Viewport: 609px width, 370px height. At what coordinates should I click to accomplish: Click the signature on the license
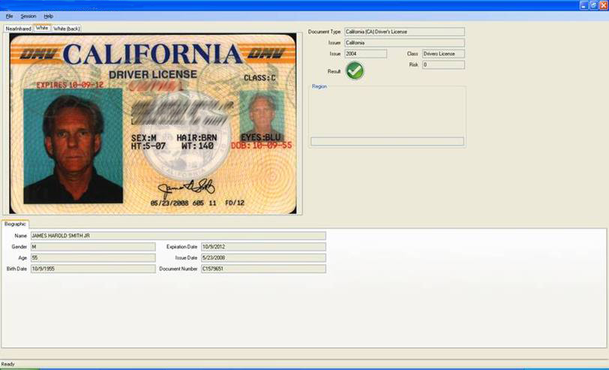tap(187, 188)
